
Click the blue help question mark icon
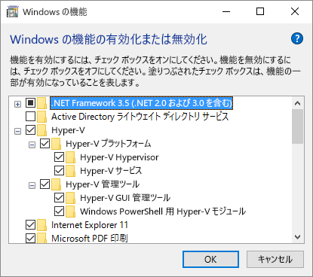tap(297, 38)
